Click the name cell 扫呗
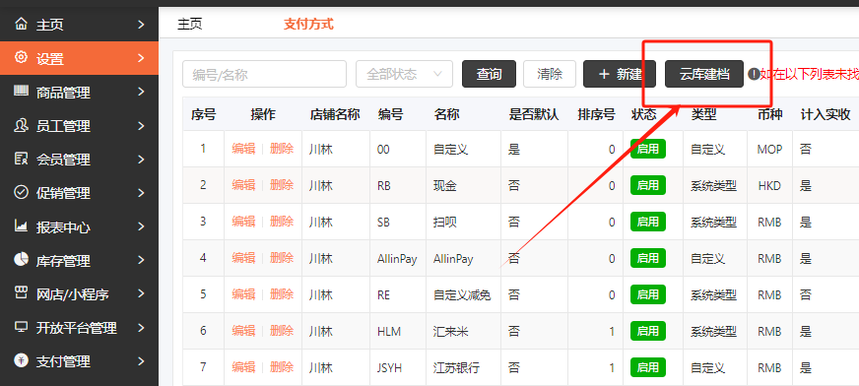Image resolution: width=859 pixels, height=386 pixels. (445, 223)
